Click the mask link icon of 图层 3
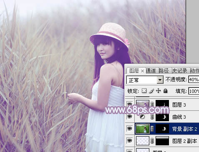 (x=152, y=104)
